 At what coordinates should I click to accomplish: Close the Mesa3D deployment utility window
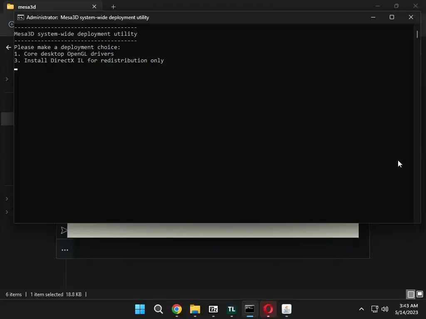click(x=411, y=17)
